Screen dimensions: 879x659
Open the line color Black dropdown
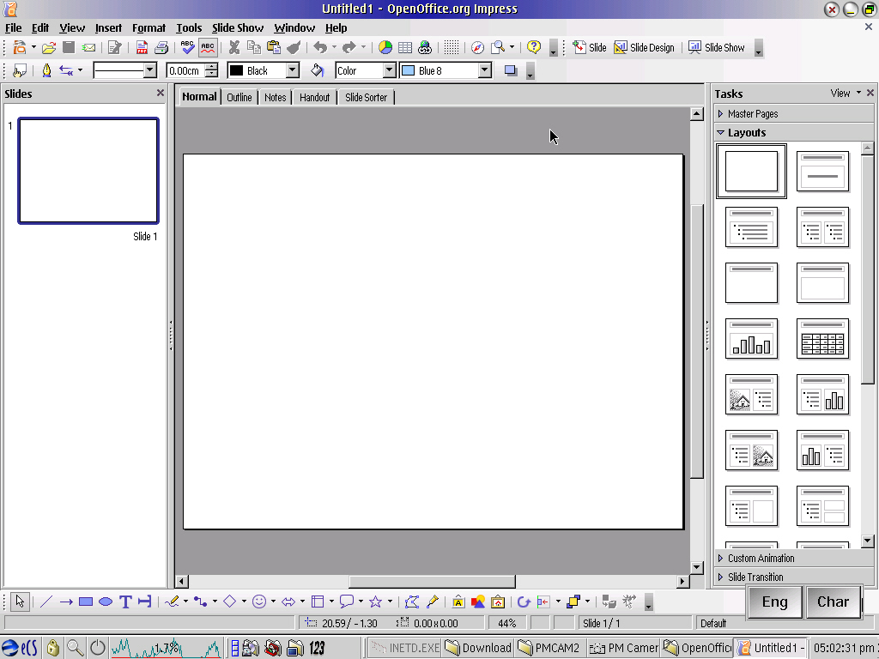pyautogui.click(x=292, y=70)
